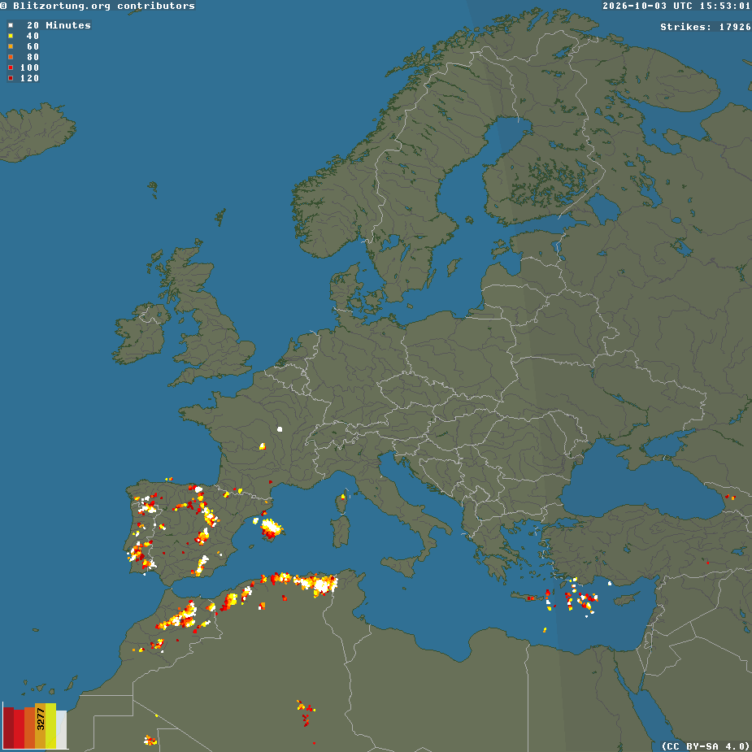
Task: Click the "120" legend label
Action: tap(29, 78)
